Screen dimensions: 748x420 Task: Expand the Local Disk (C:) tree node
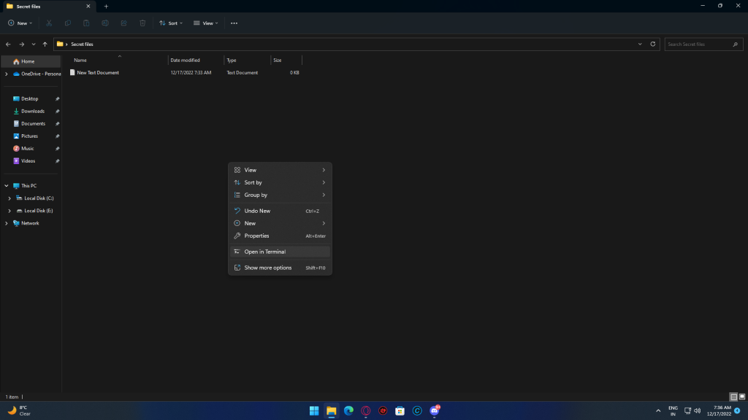tap(9, 198)
